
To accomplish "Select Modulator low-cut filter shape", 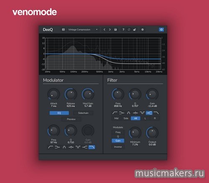I will 50,147.
